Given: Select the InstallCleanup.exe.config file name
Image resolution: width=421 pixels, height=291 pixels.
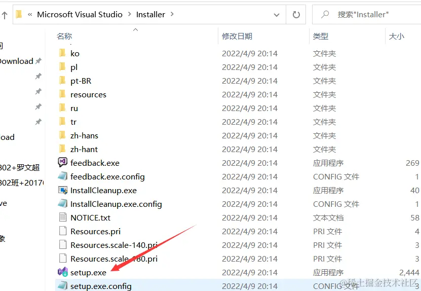Looking at the screenshot, I should [116, 204].
